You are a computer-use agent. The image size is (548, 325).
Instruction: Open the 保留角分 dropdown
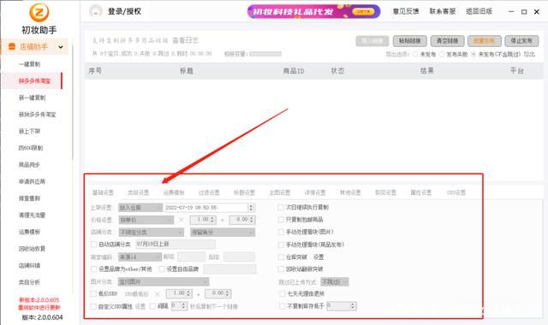(223, 232)
